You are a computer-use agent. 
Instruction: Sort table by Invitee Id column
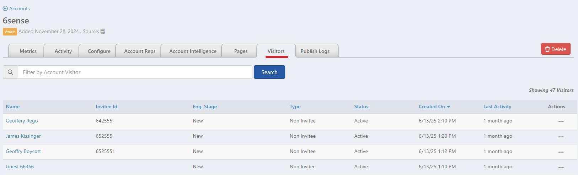click(107, 106)
